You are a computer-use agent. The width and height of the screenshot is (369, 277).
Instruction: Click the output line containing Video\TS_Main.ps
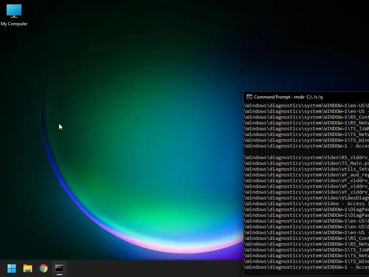(x=306, y=163)
